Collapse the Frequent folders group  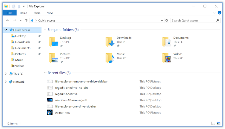coord(45,30)
